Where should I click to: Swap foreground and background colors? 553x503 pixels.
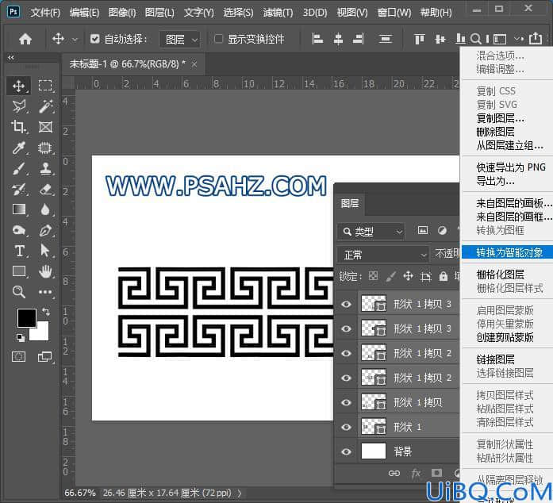(46, 312)
